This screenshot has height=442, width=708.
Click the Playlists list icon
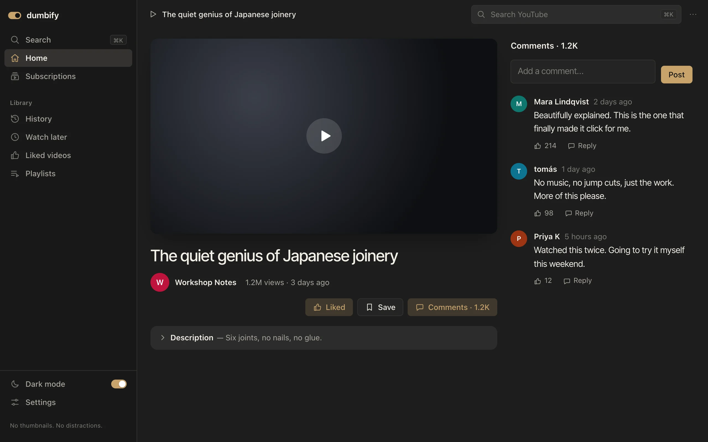click(15, 174)
